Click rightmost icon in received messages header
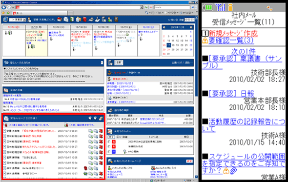Viewport: 288px width, 182px height. tap(101, 119)
